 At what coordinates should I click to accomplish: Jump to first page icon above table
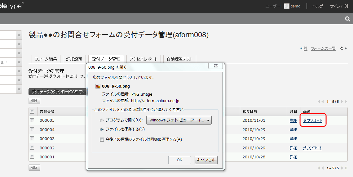[319, 102]
